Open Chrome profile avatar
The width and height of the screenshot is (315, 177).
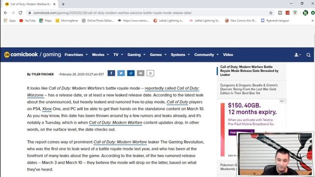pyautogui.click(x=305, y=13)
